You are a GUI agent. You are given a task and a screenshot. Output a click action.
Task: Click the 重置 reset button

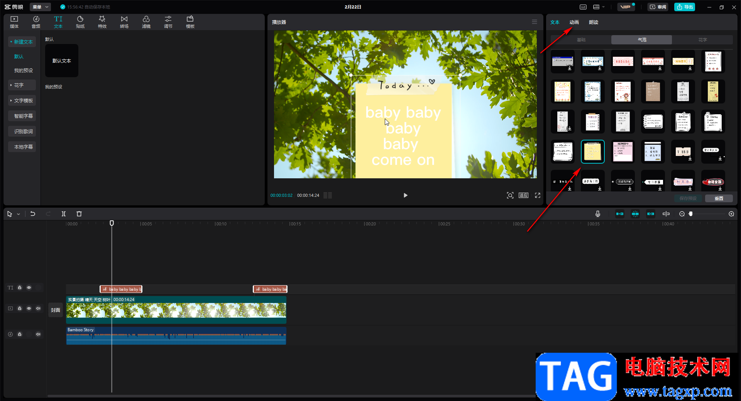tap(719, 198)
